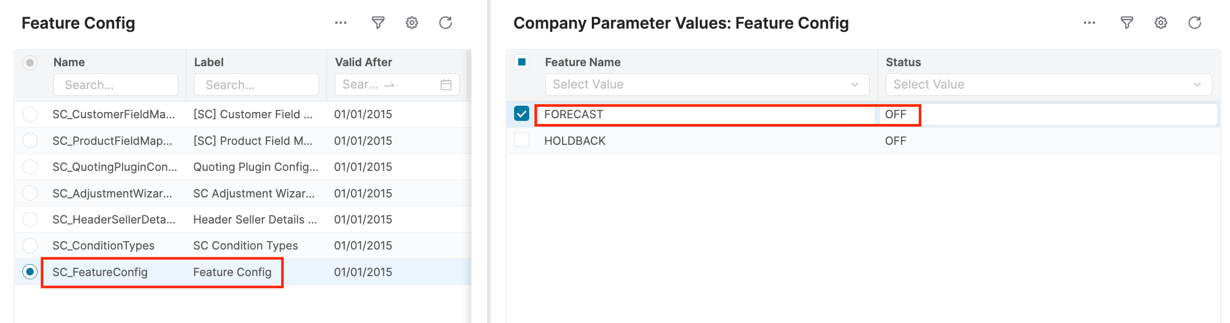
Task: Open more options in Feature Config panel
Action: [340, 23]
